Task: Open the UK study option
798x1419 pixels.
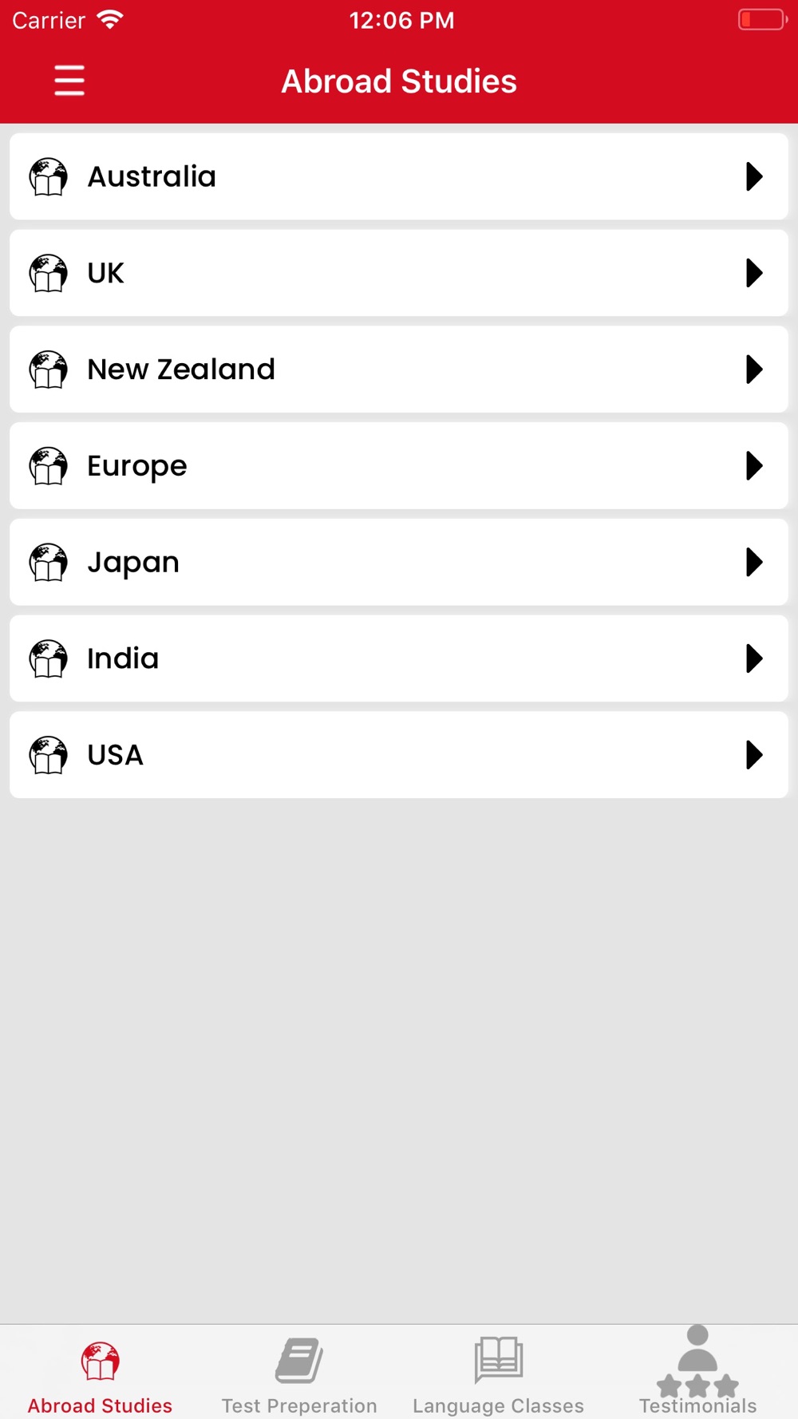Action: point(399,273)
